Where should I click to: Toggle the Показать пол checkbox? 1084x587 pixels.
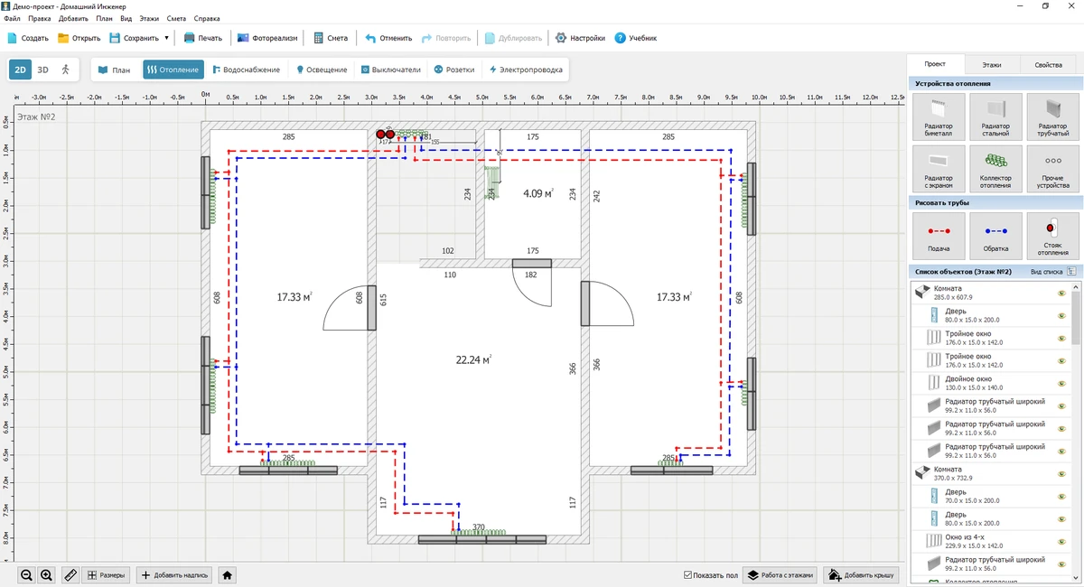pos(688,574)
